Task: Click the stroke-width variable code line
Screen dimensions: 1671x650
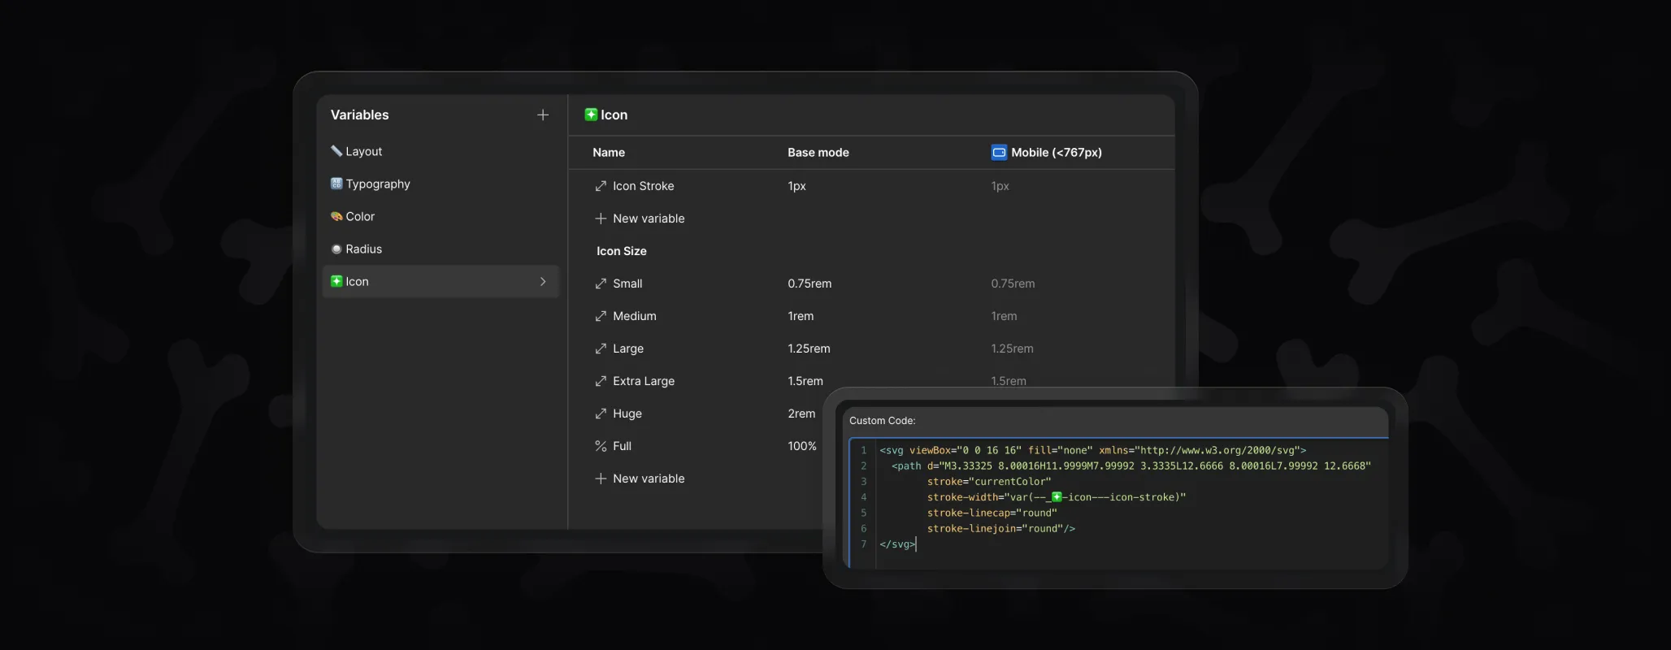Action: (1057, 497)
